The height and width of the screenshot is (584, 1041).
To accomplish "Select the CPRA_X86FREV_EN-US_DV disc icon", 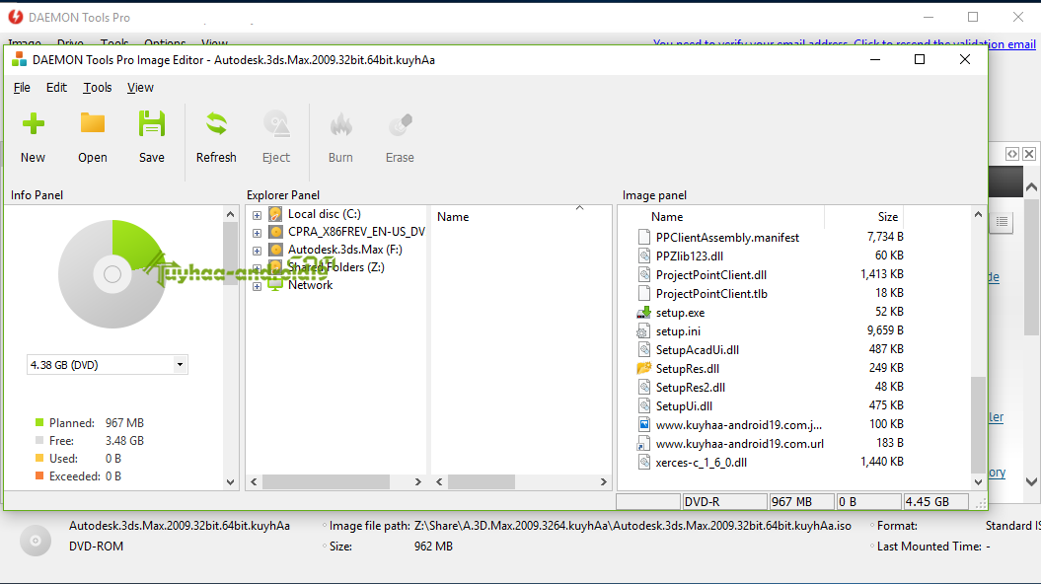I will pyautogui.click(x=275, y=232).
